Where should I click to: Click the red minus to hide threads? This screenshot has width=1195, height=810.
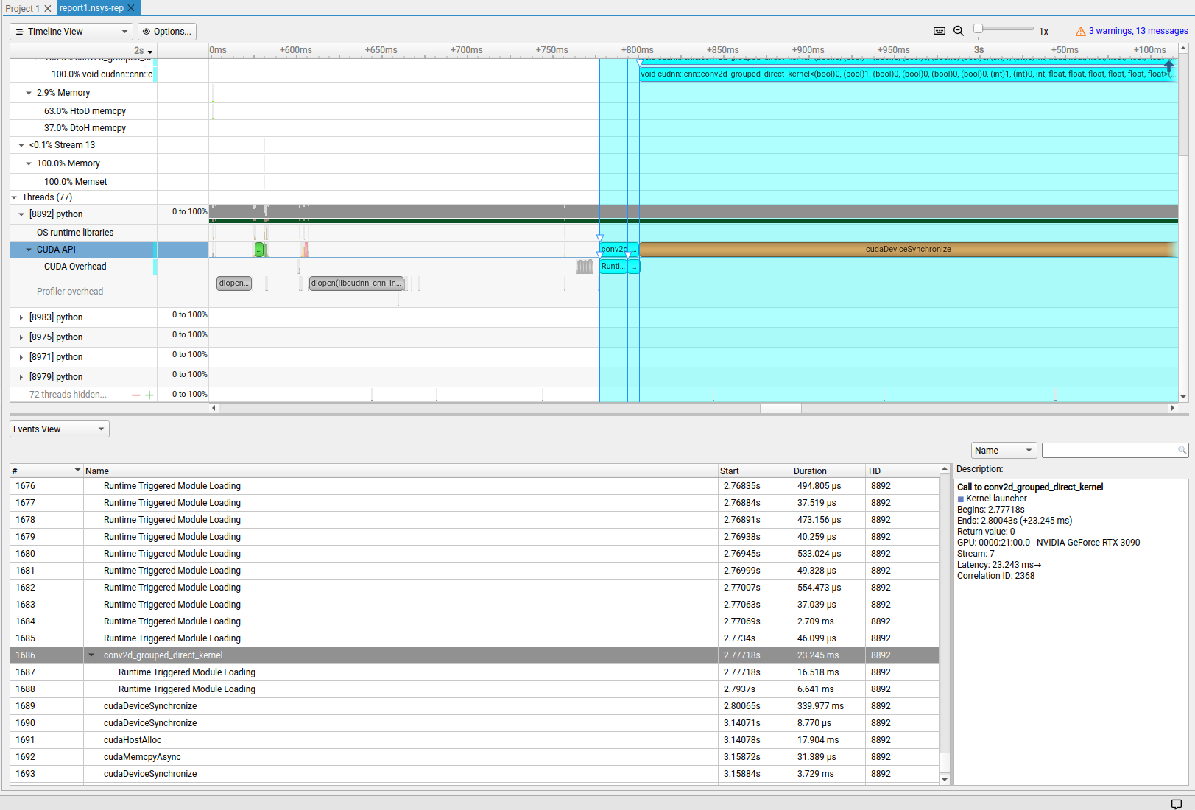[135, 395]
